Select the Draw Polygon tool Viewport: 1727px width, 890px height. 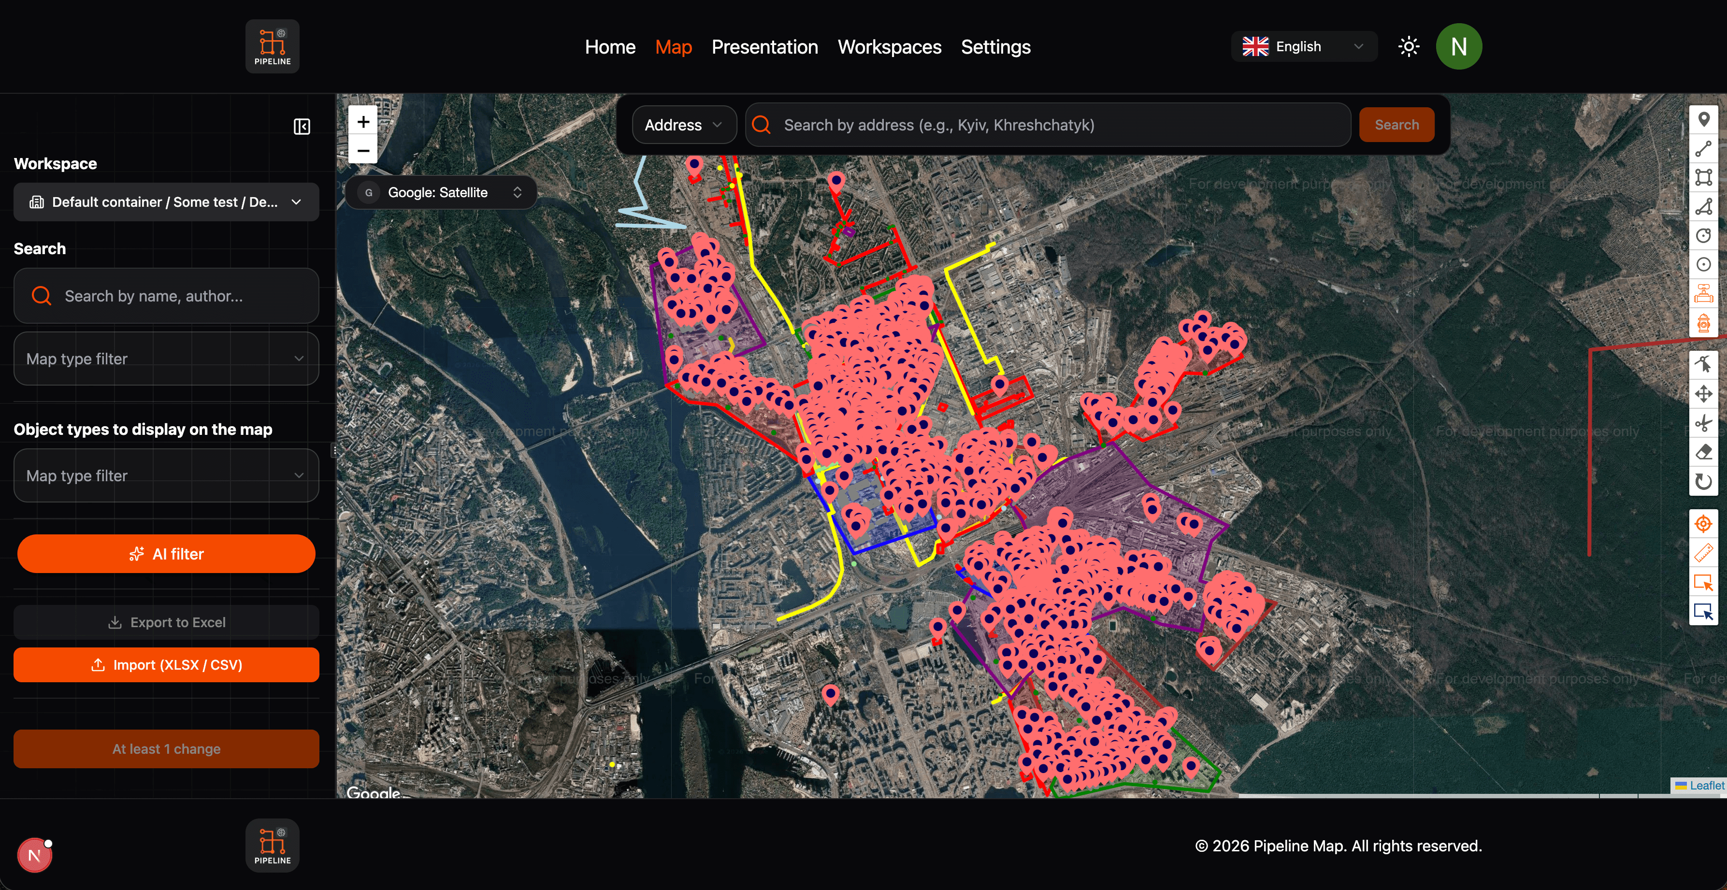click(x=1703, y=206)
